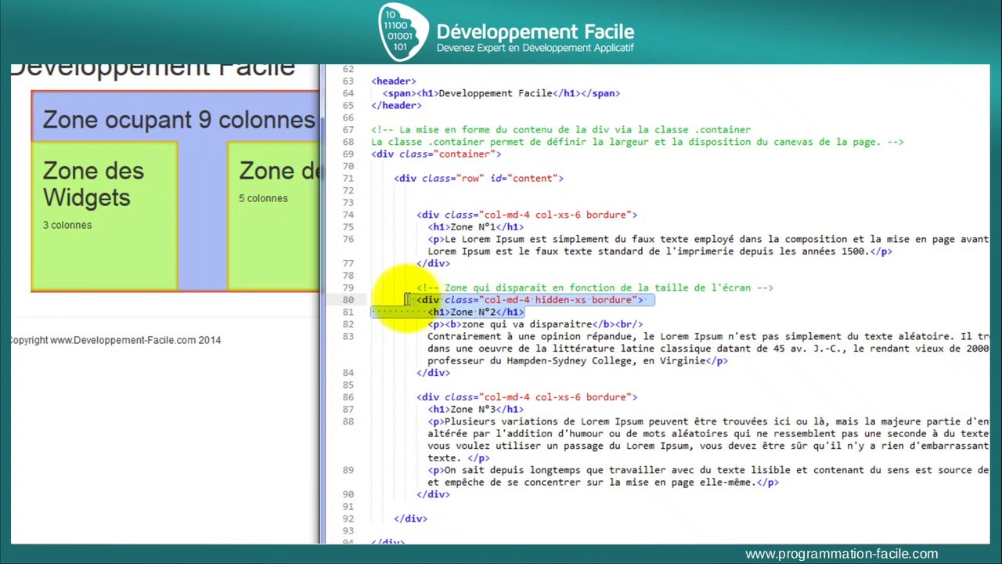Place cursor on opening <header> tag
This screenshot has height=564, width=1002.
click(x=394, y=81)
